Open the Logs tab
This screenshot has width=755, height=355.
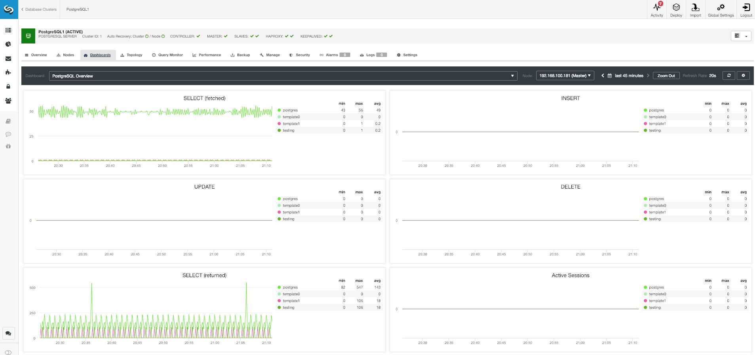tap(373, 55)
